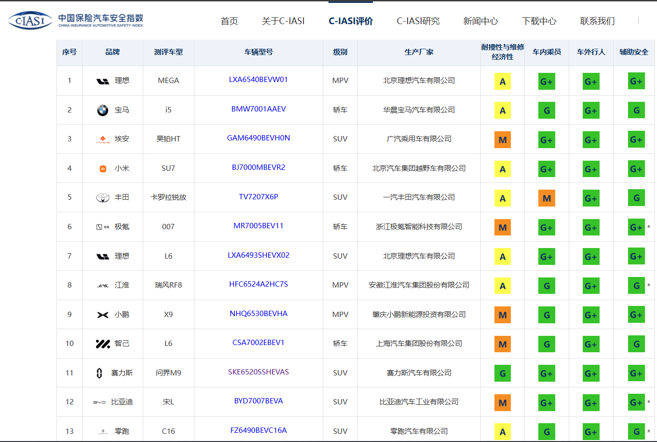Screen dimensions: 657x442
Task: Open vehicle model link HFC6524A2HC7S
Action: coord(259,284)
